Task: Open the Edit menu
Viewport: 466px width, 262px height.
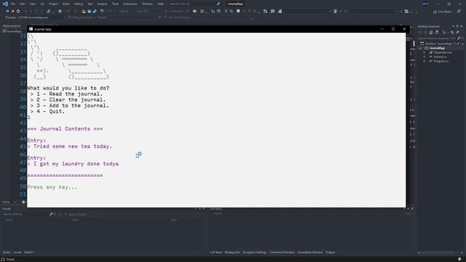Action: tap(23, 4)
